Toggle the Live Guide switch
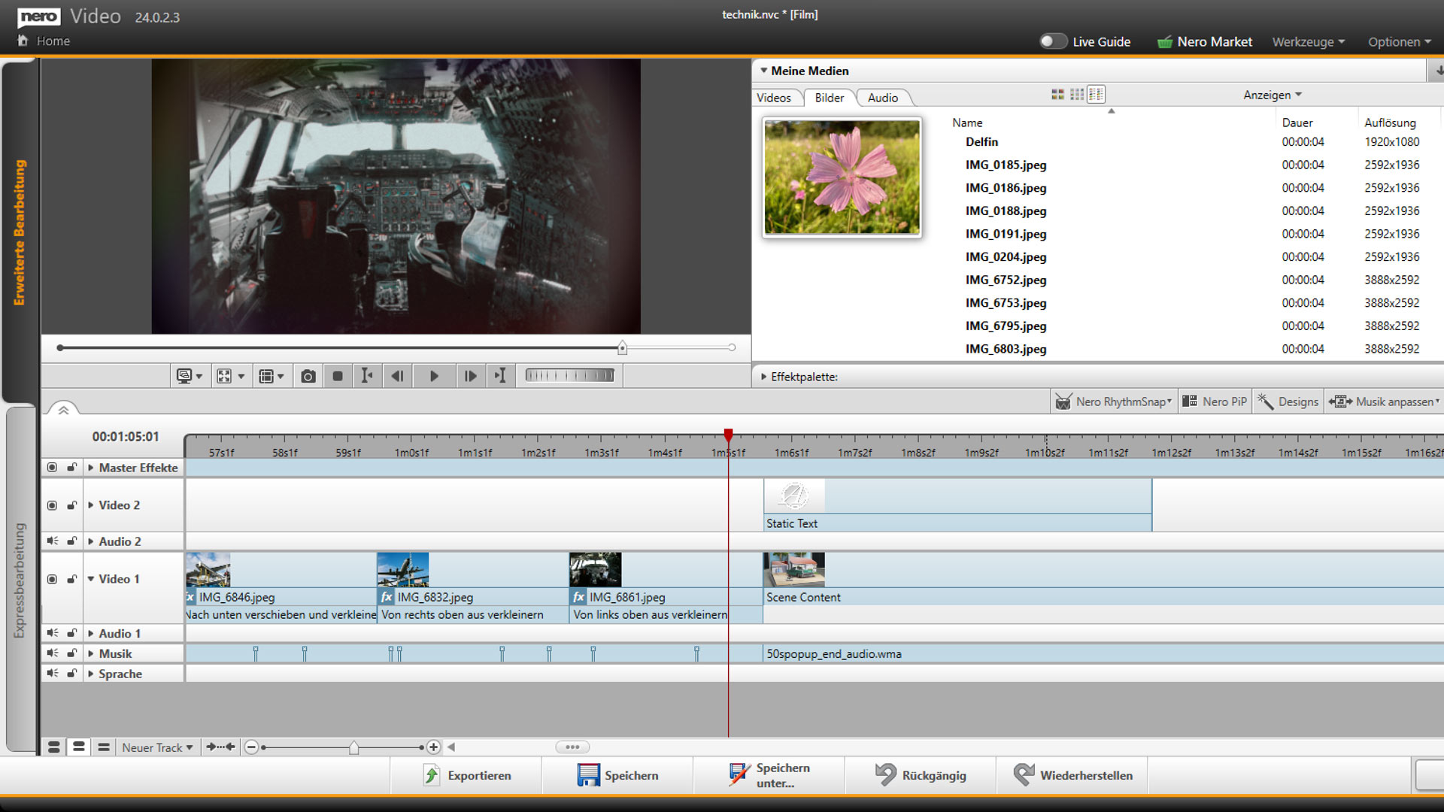 (x=1053, y=41)
